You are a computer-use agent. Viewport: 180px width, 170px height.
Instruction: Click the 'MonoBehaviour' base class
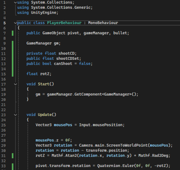[x=103, y=23]
